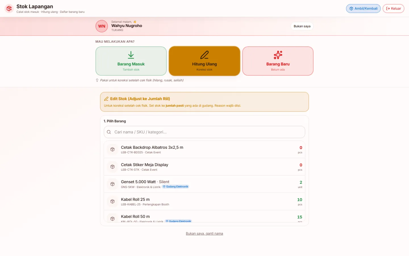Choose Cetak Backdrop Albatros 3x2,5 m item
Screen dimensions: 409x256
[204, 149]
